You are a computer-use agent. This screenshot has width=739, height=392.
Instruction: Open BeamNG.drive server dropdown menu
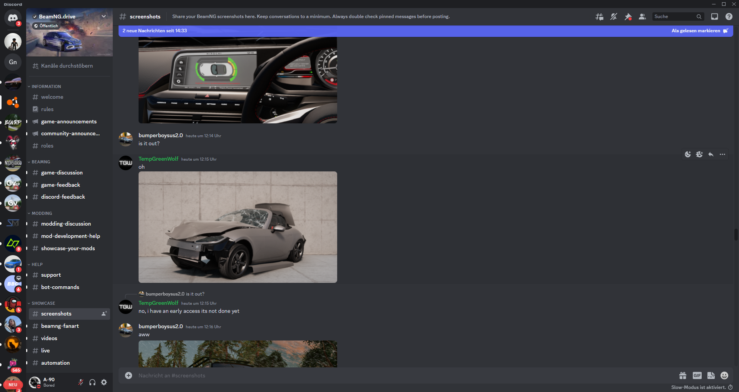tap(104, 17)
